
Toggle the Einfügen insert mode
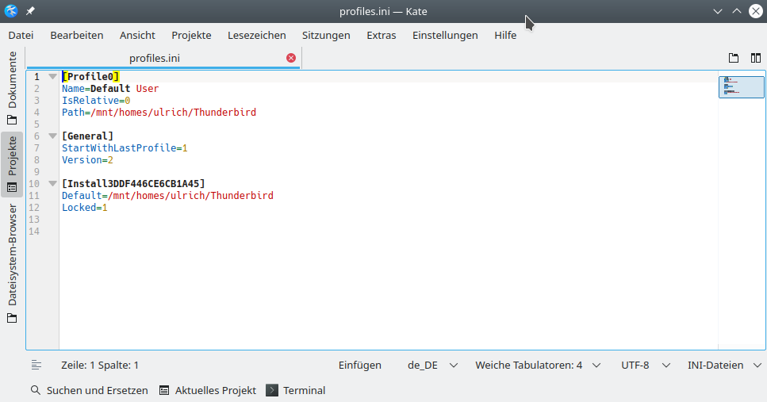pyautogui.click(x=360, y=365)
